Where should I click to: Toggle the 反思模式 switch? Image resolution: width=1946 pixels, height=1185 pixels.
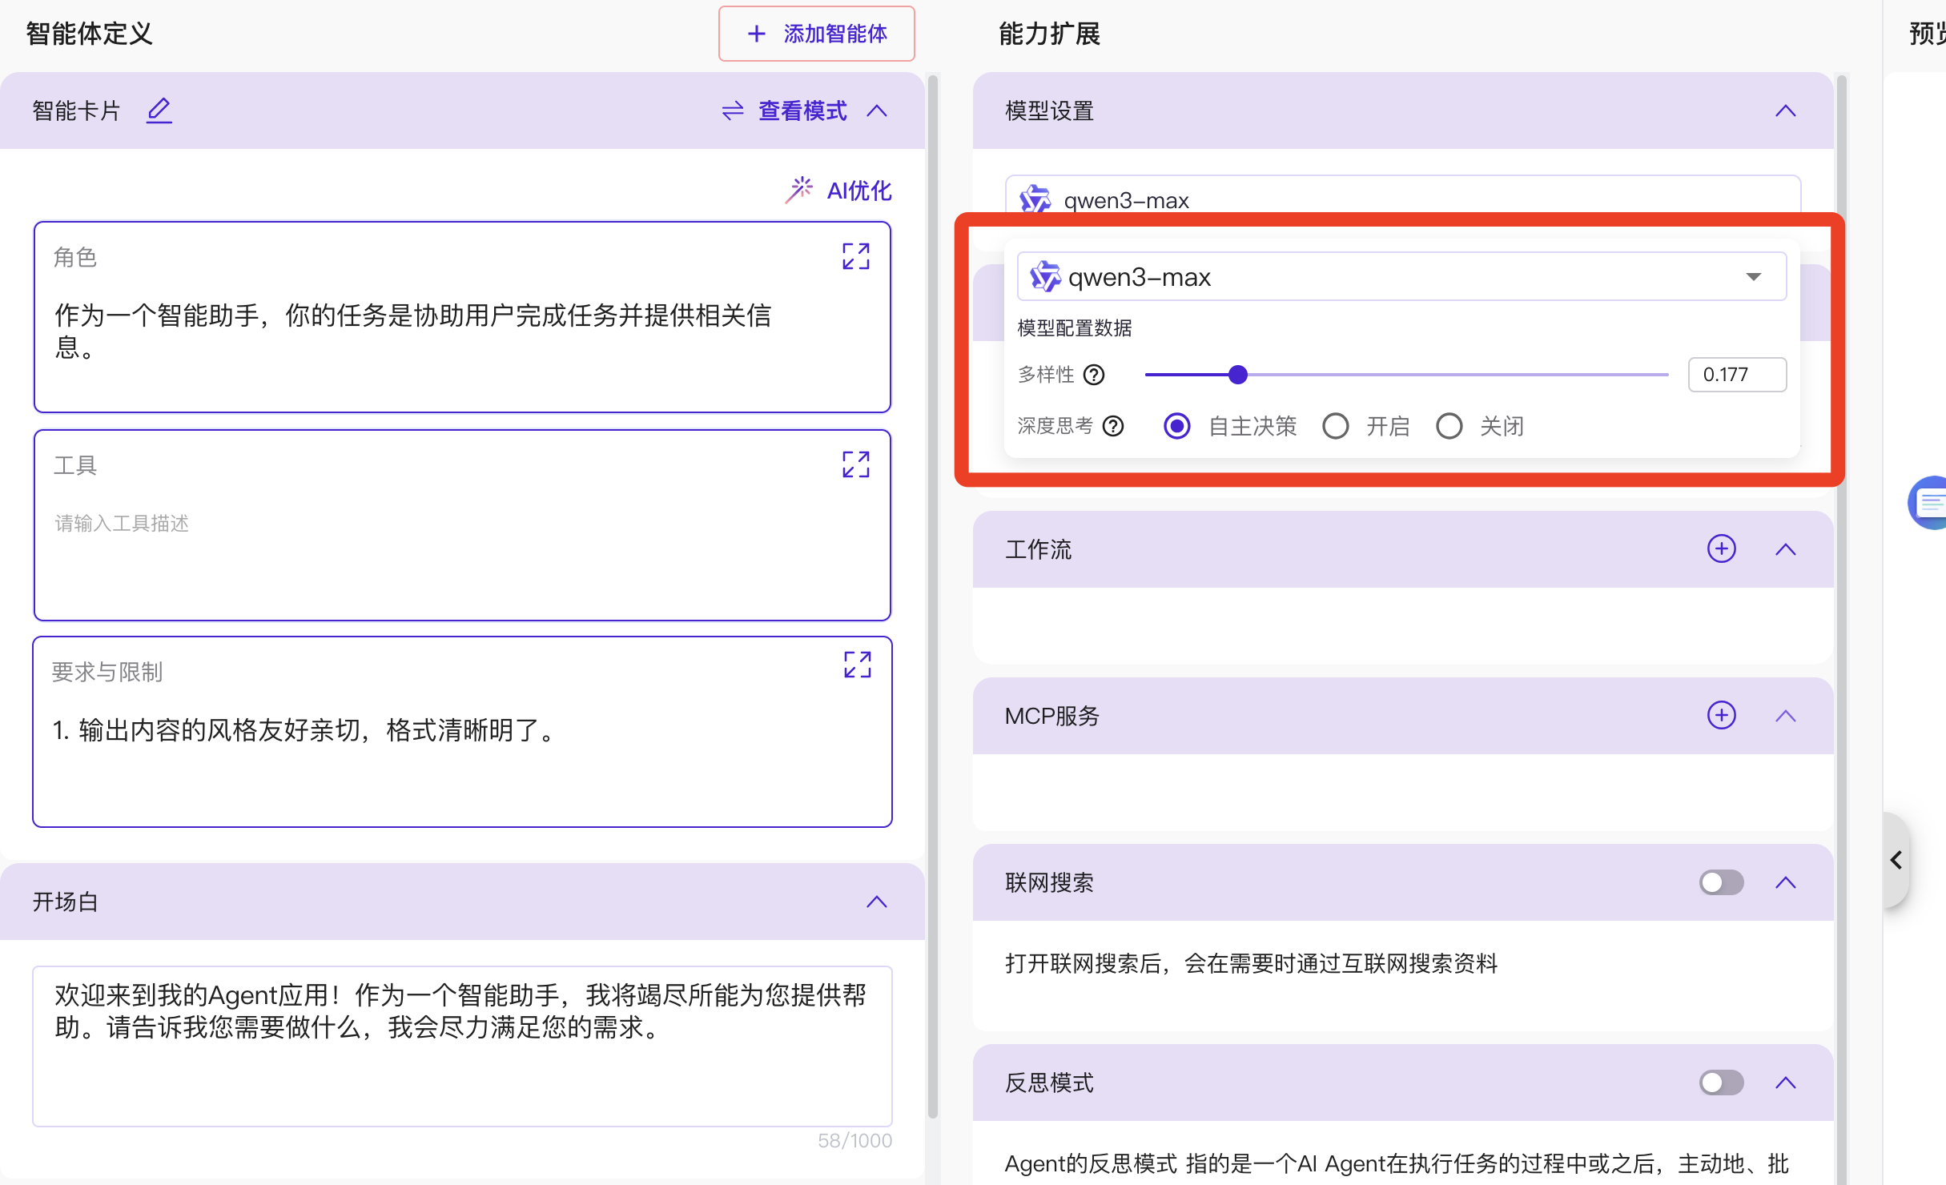tap(1721, 1083)
